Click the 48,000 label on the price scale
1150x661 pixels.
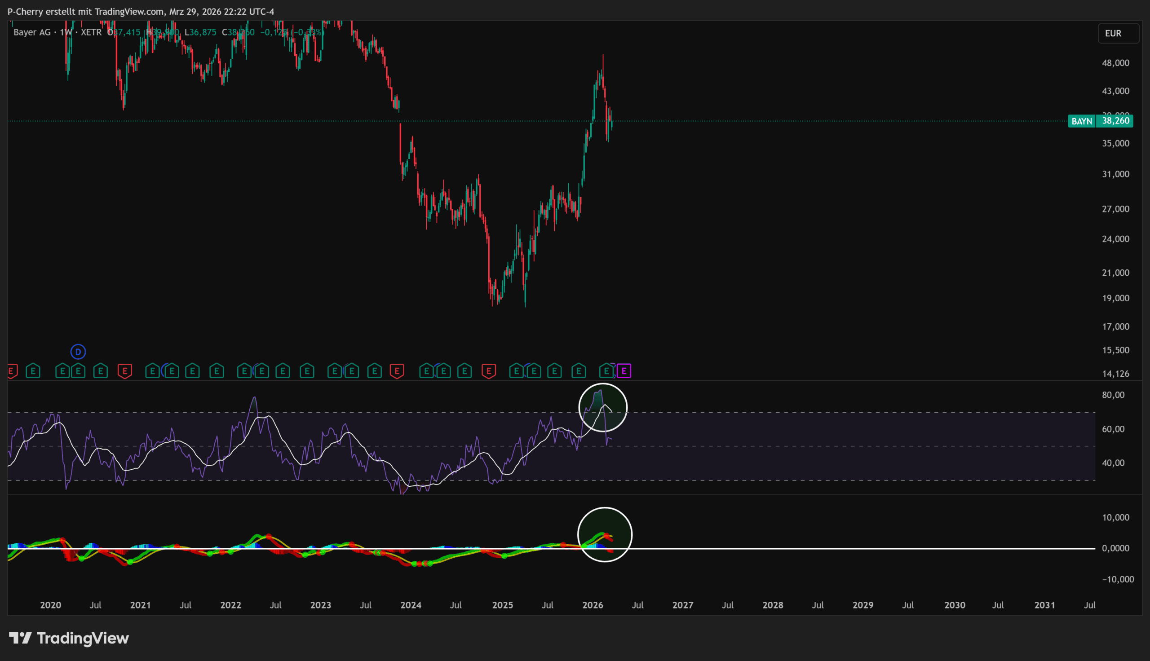pyautogui.click(x=1115, y=63)
